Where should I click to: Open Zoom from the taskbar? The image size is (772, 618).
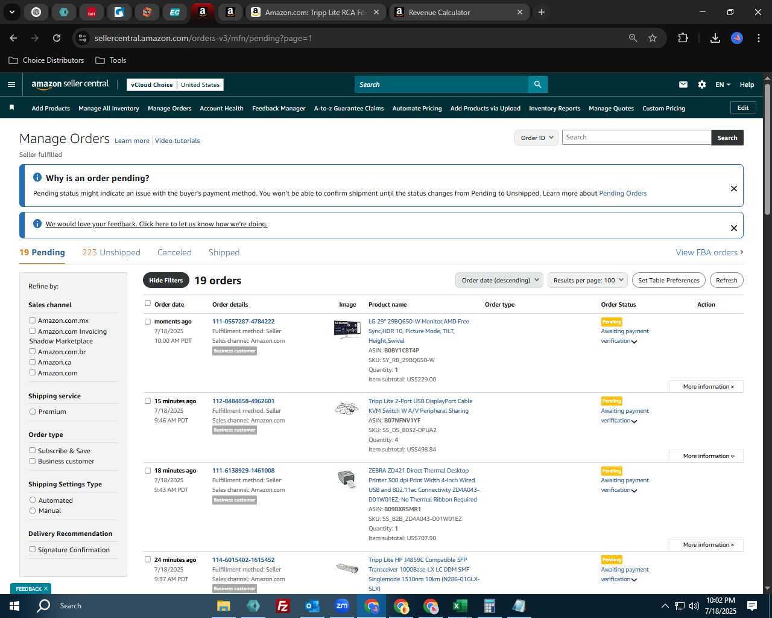tap(342, 606)
